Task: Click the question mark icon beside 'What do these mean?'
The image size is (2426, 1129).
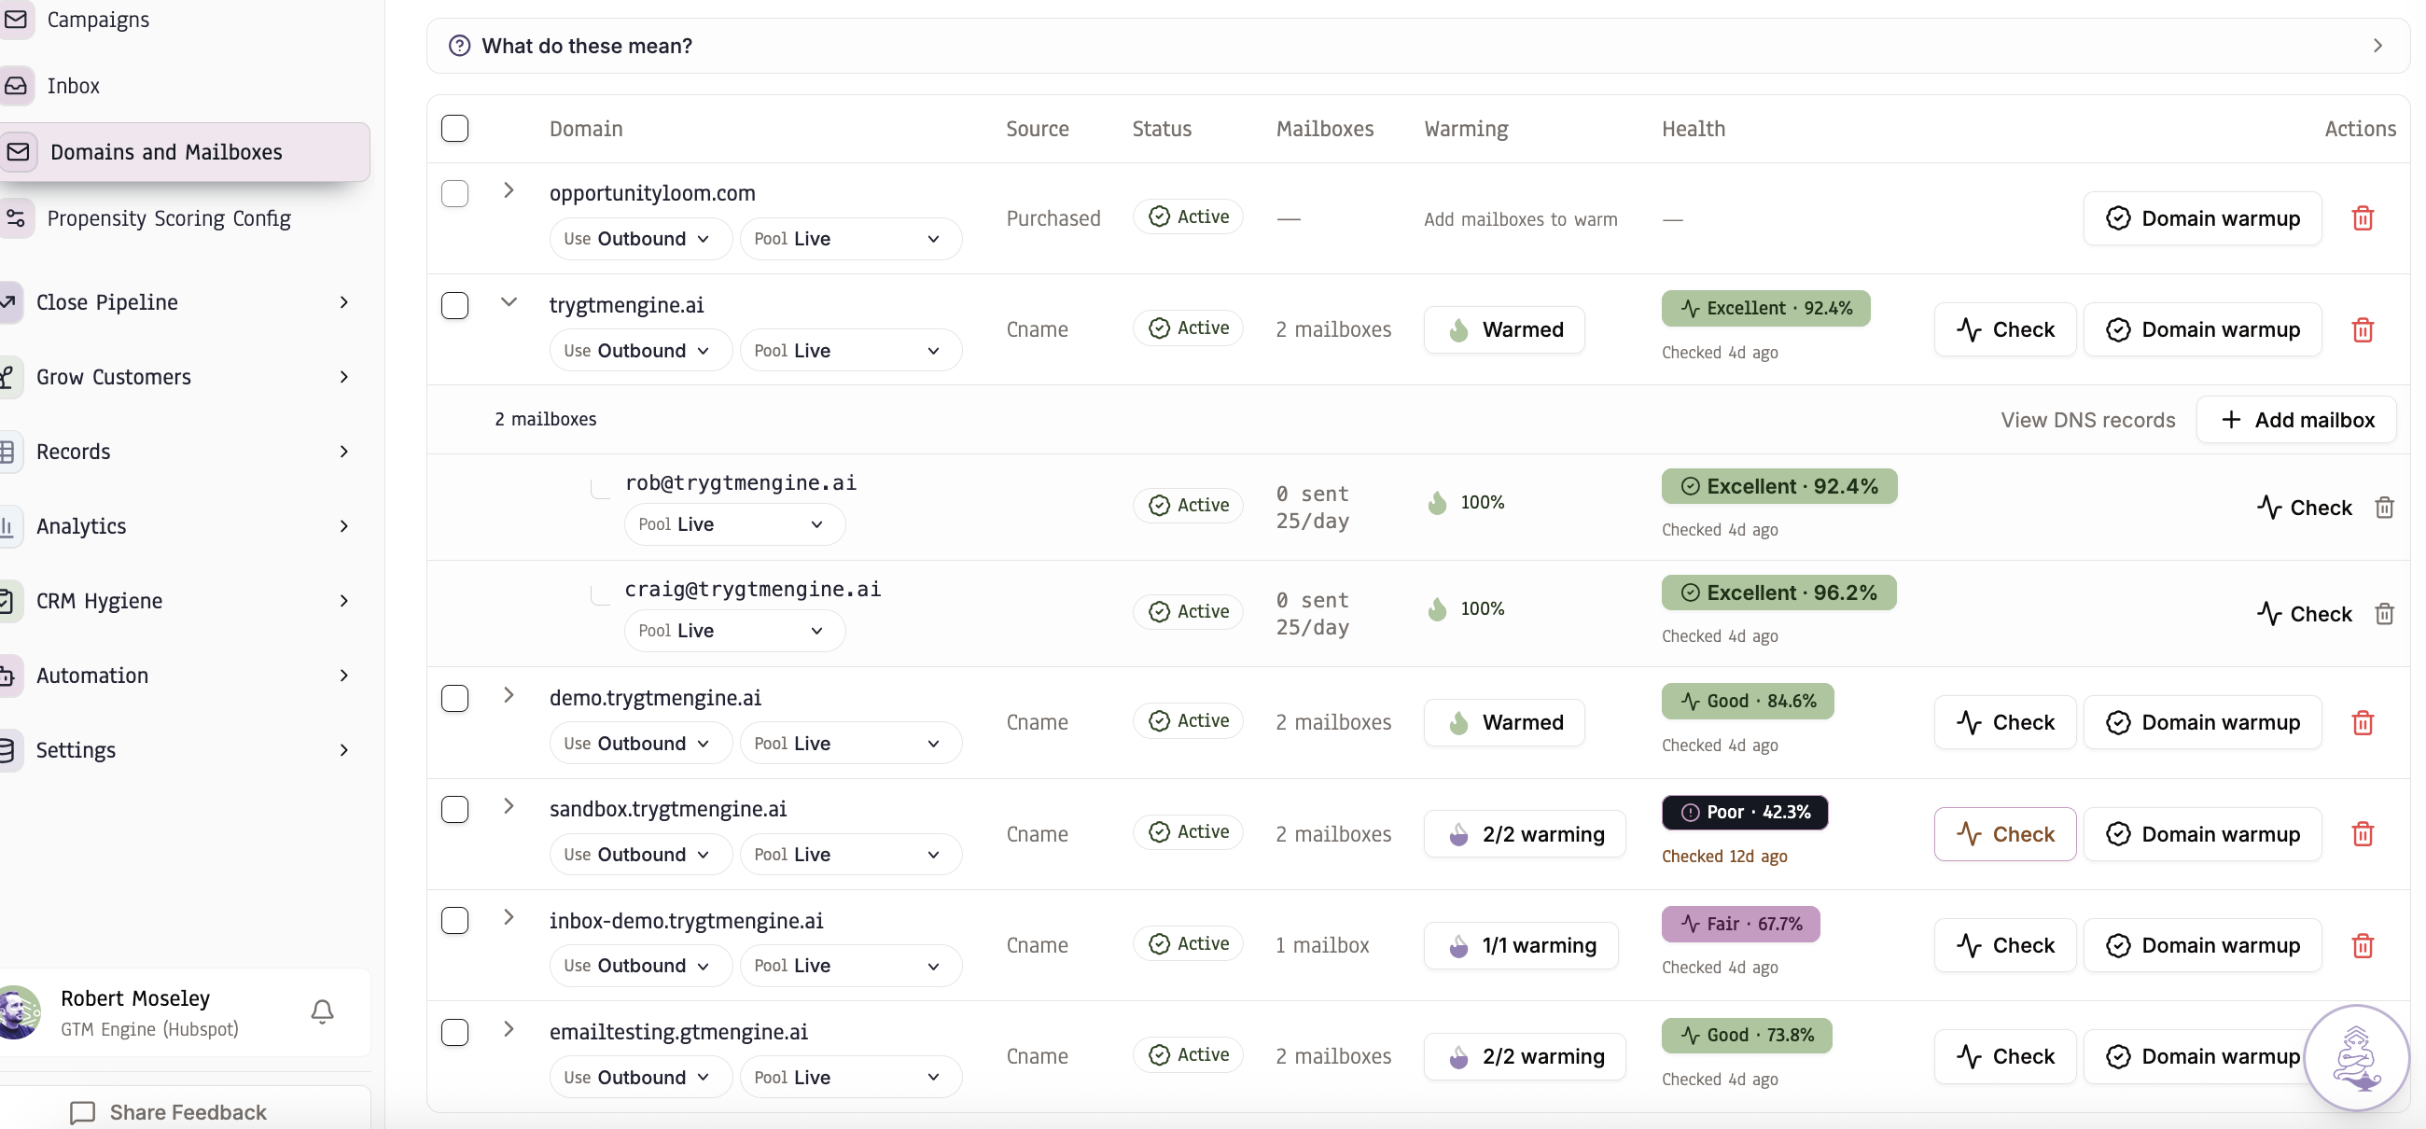Action: point(459,45)
